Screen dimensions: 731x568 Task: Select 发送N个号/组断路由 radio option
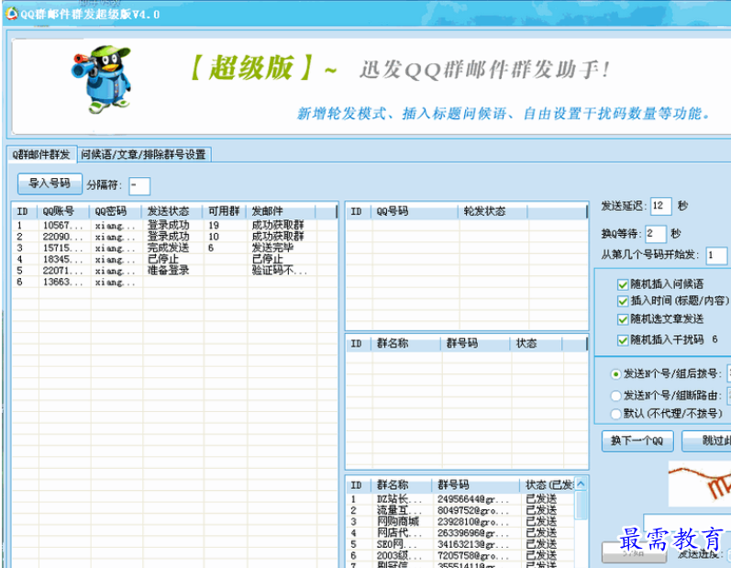pos(615,395)
